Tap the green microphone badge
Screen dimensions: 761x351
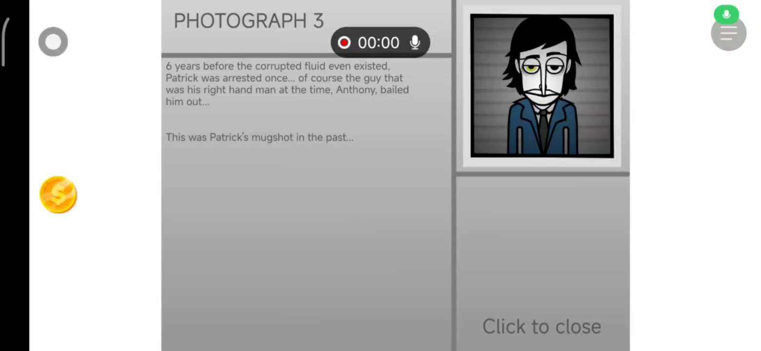click(726, 15)
